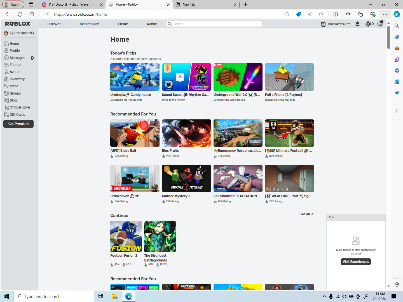
Task: Refresh the page with the reload icon
Action: point(20,14)
